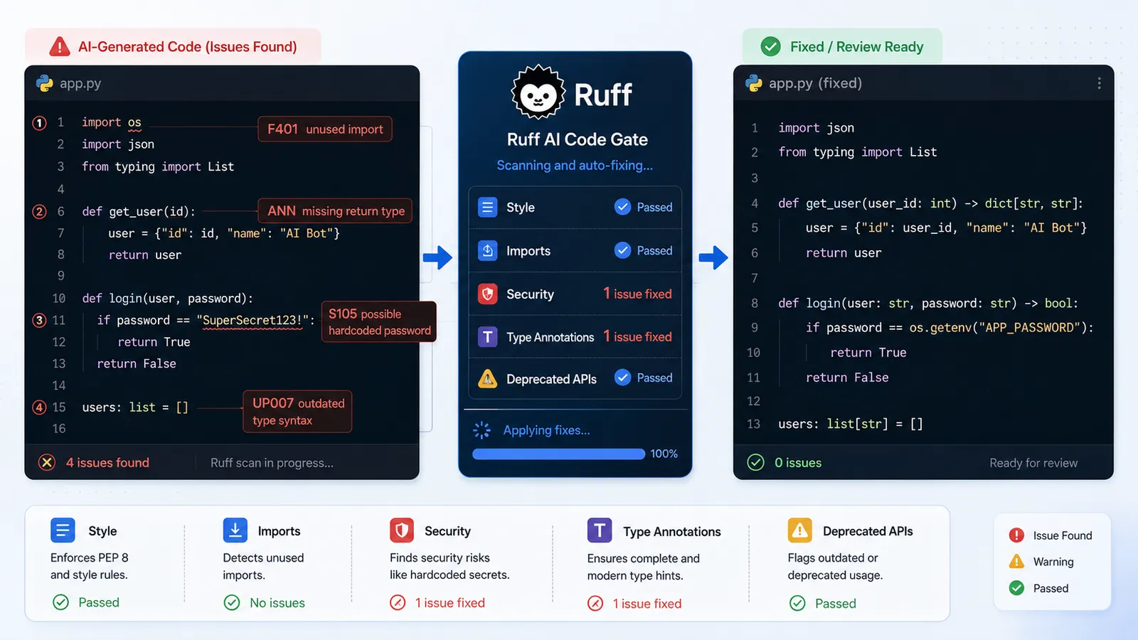Click the Security shield icon in bottom legend
Viewport: 1138px width, 640px height.
402,530
